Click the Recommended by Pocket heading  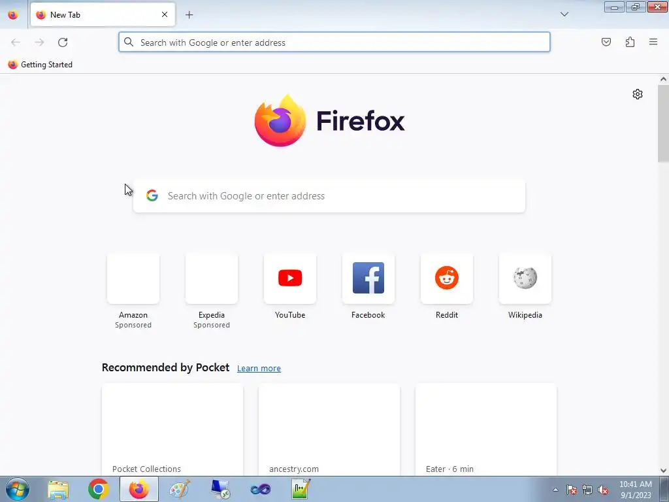tap(165, 367)
